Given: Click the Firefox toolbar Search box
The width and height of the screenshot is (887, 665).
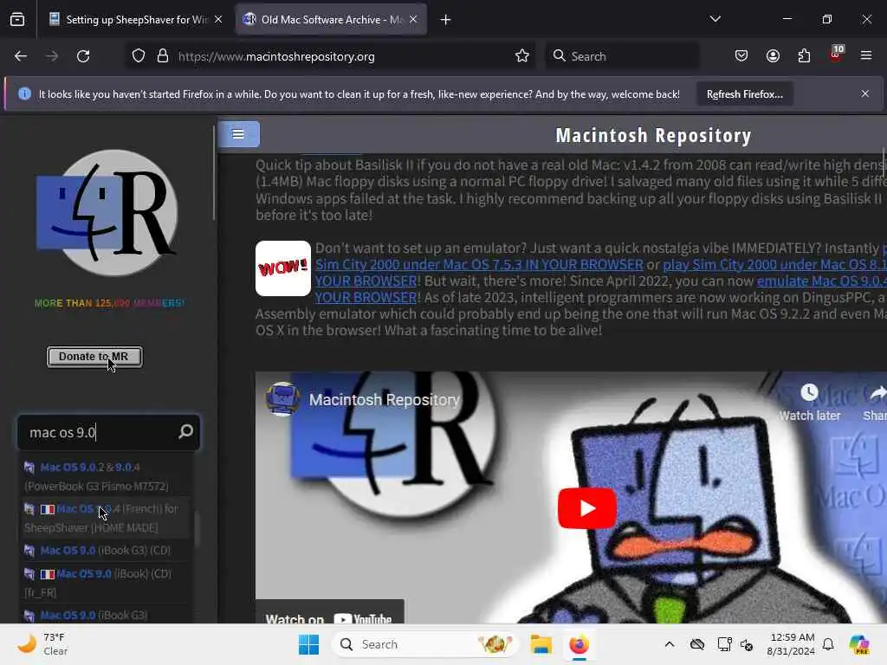Looking at the screenshot, I should point(622,56).
